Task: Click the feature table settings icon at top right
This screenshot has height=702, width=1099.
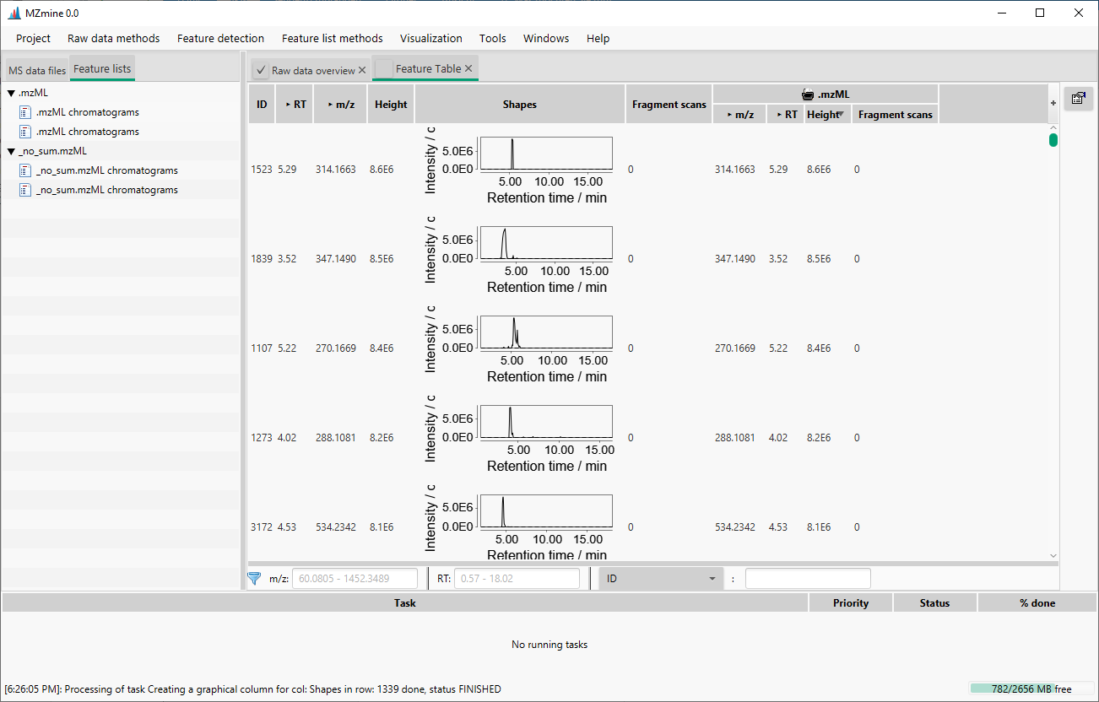Action: [1079, 98]
